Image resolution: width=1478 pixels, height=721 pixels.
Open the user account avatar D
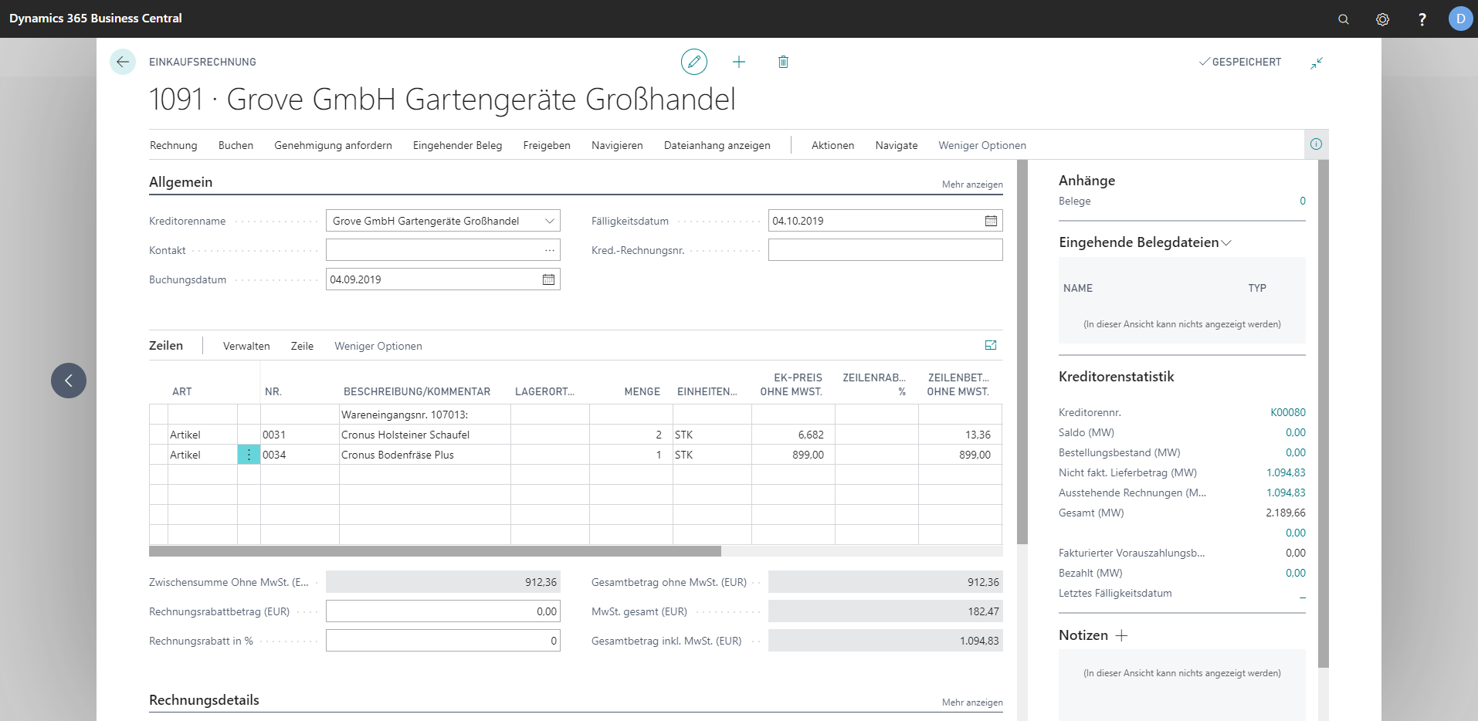[1460, 19]
